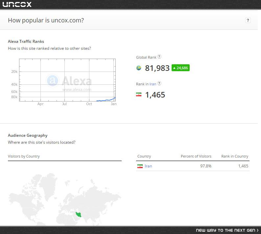Click the Rank in Country column header
The image size is (261, 234).
pos(235,157)
